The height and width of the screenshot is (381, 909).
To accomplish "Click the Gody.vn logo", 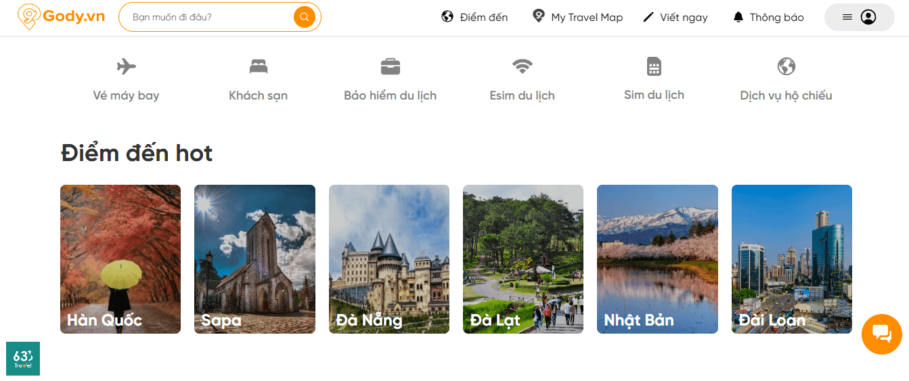I will 62,17.
